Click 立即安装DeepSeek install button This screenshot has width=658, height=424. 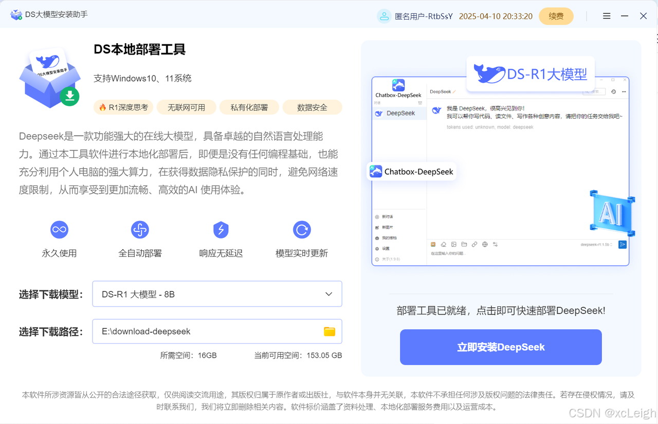501,347
